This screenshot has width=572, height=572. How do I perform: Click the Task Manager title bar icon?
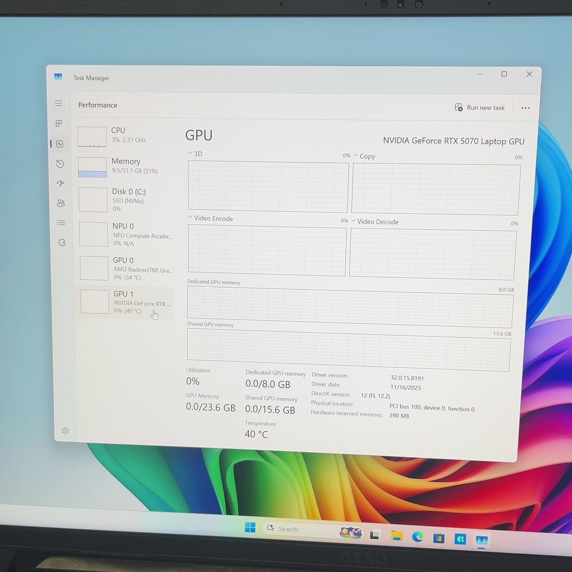tap(58, 76)
